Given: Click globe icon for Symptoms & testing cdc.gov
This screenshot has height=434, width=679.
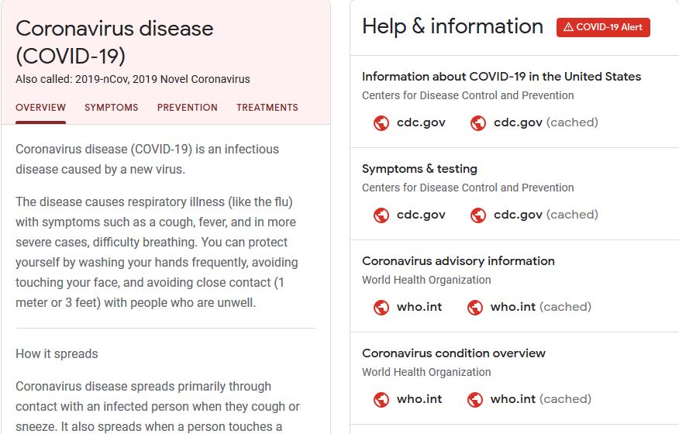Looking at the screenshot, I should (x=381, y=215).
